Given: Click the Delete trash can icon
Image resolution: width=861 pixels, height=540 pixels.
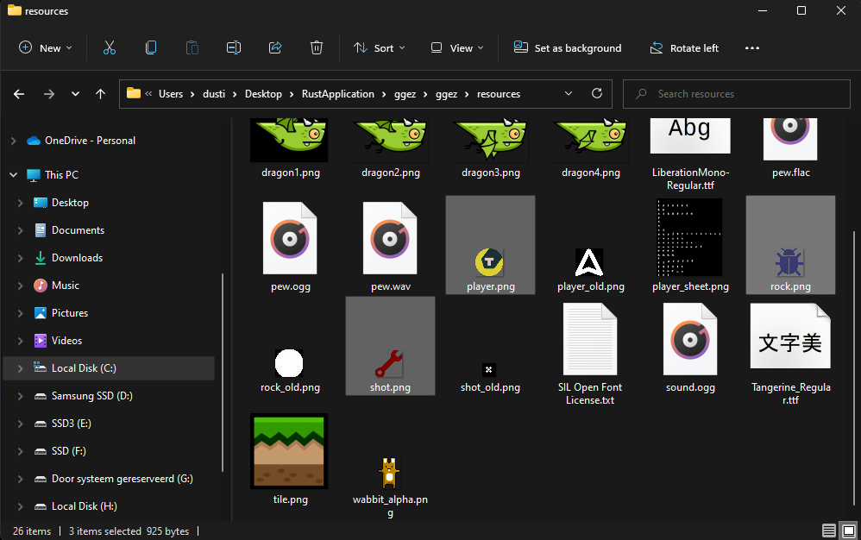Looking at the screenshot, I should [317, 48].
